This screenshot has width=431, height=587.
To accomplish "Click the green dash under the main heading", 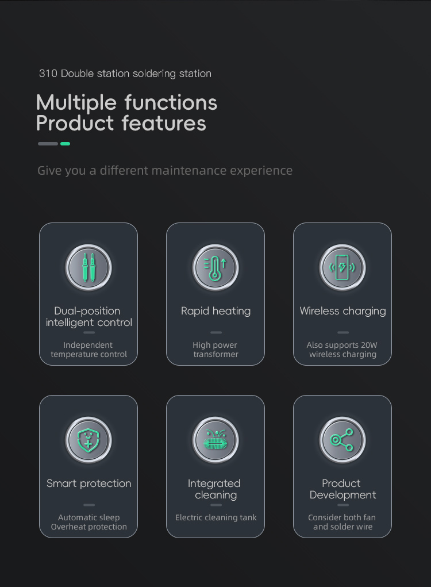I will coord(66,144).
